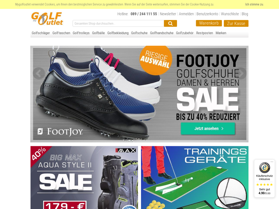Open the Warenkorb shopping cart

209,23
